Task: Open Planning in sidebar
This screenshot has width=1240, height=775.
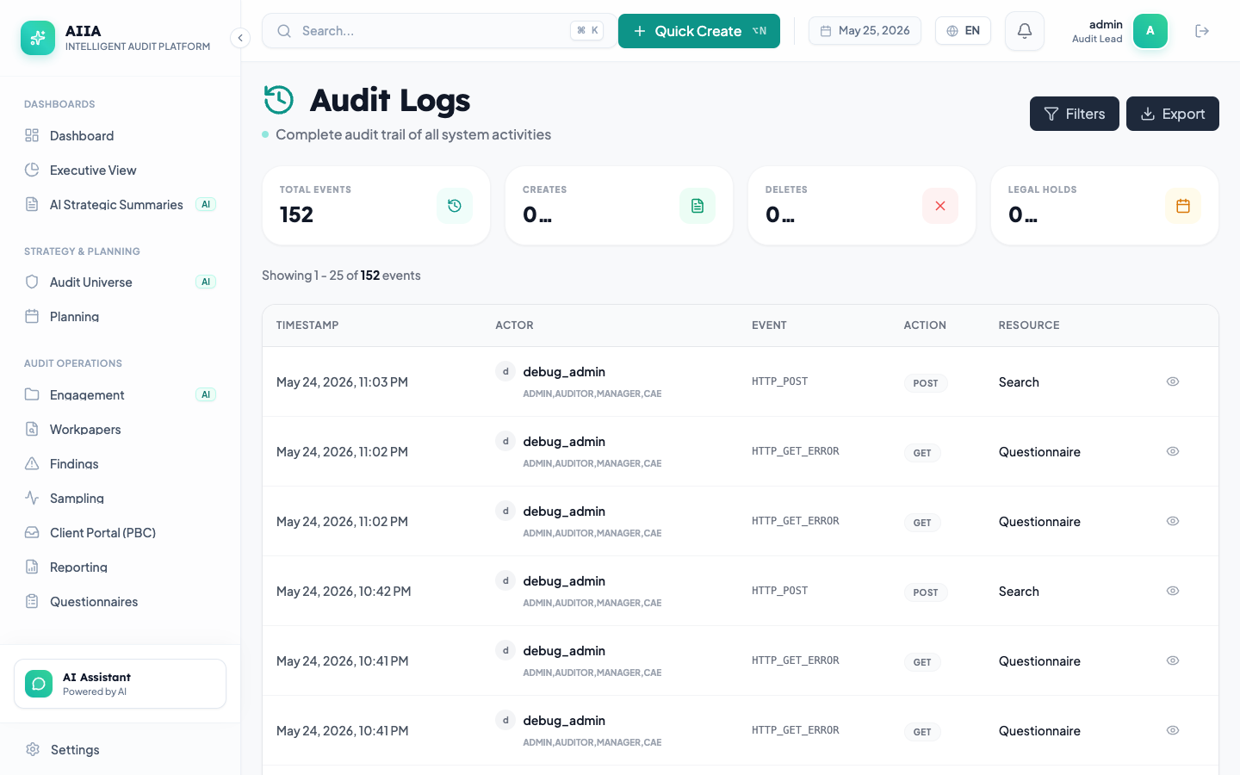Action: (120, 316)
